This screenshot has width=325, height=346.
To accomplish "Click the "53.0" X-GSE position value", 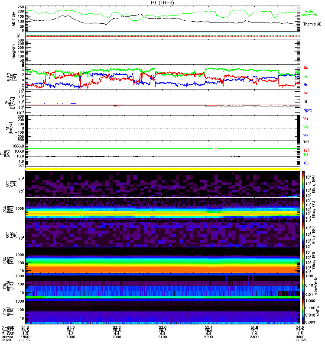I will [x=162, y=327].
